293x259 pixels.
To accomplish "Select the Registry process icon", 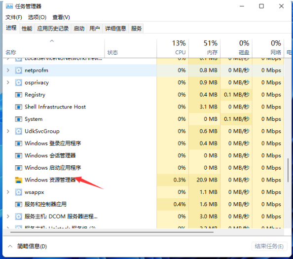I will (x=19, y=95).
